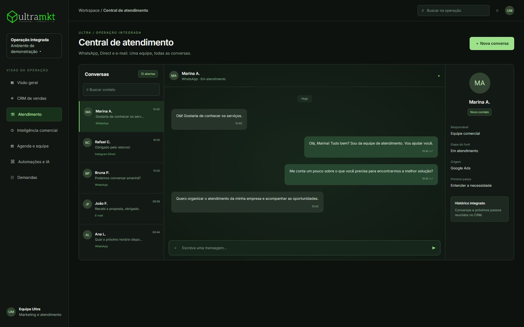Click the Entender a necessidade next step
This screenshot has width=524, height=327.
(471, 185)
